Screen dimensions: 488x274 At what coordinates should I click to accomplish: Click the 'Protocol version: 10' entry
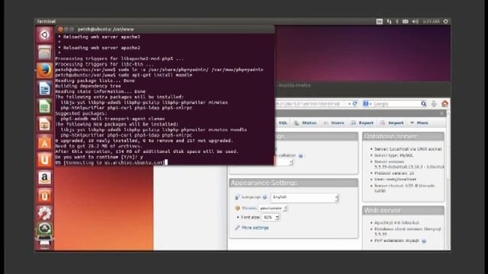tap(394, 174)
